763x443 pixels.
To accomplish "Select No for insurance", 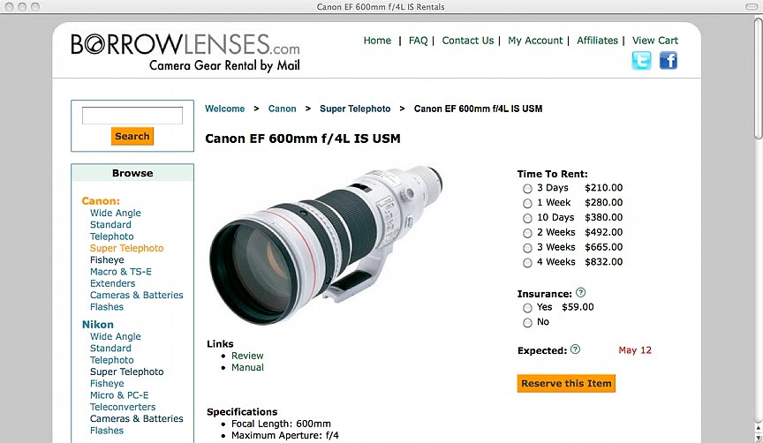I will 527,323.
